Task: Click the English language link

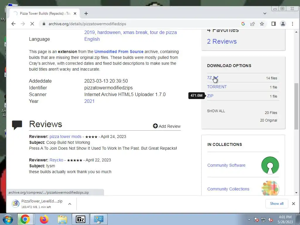Action: (92, 39)
